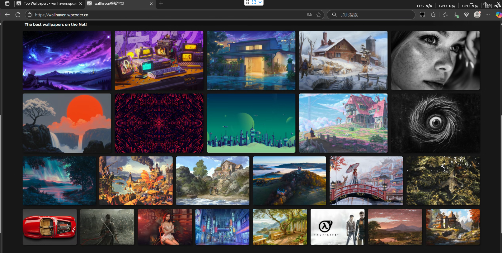Open the Half-Life 2 wallpaper thumbnail

pos(337,227)
